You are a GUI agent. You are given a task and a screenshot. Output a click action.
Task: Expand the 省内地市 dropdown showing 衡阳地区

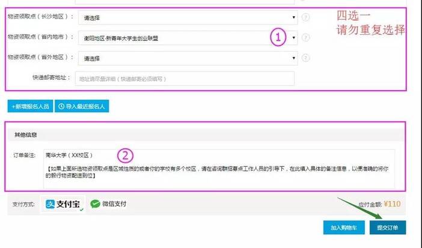coord(188,38)
